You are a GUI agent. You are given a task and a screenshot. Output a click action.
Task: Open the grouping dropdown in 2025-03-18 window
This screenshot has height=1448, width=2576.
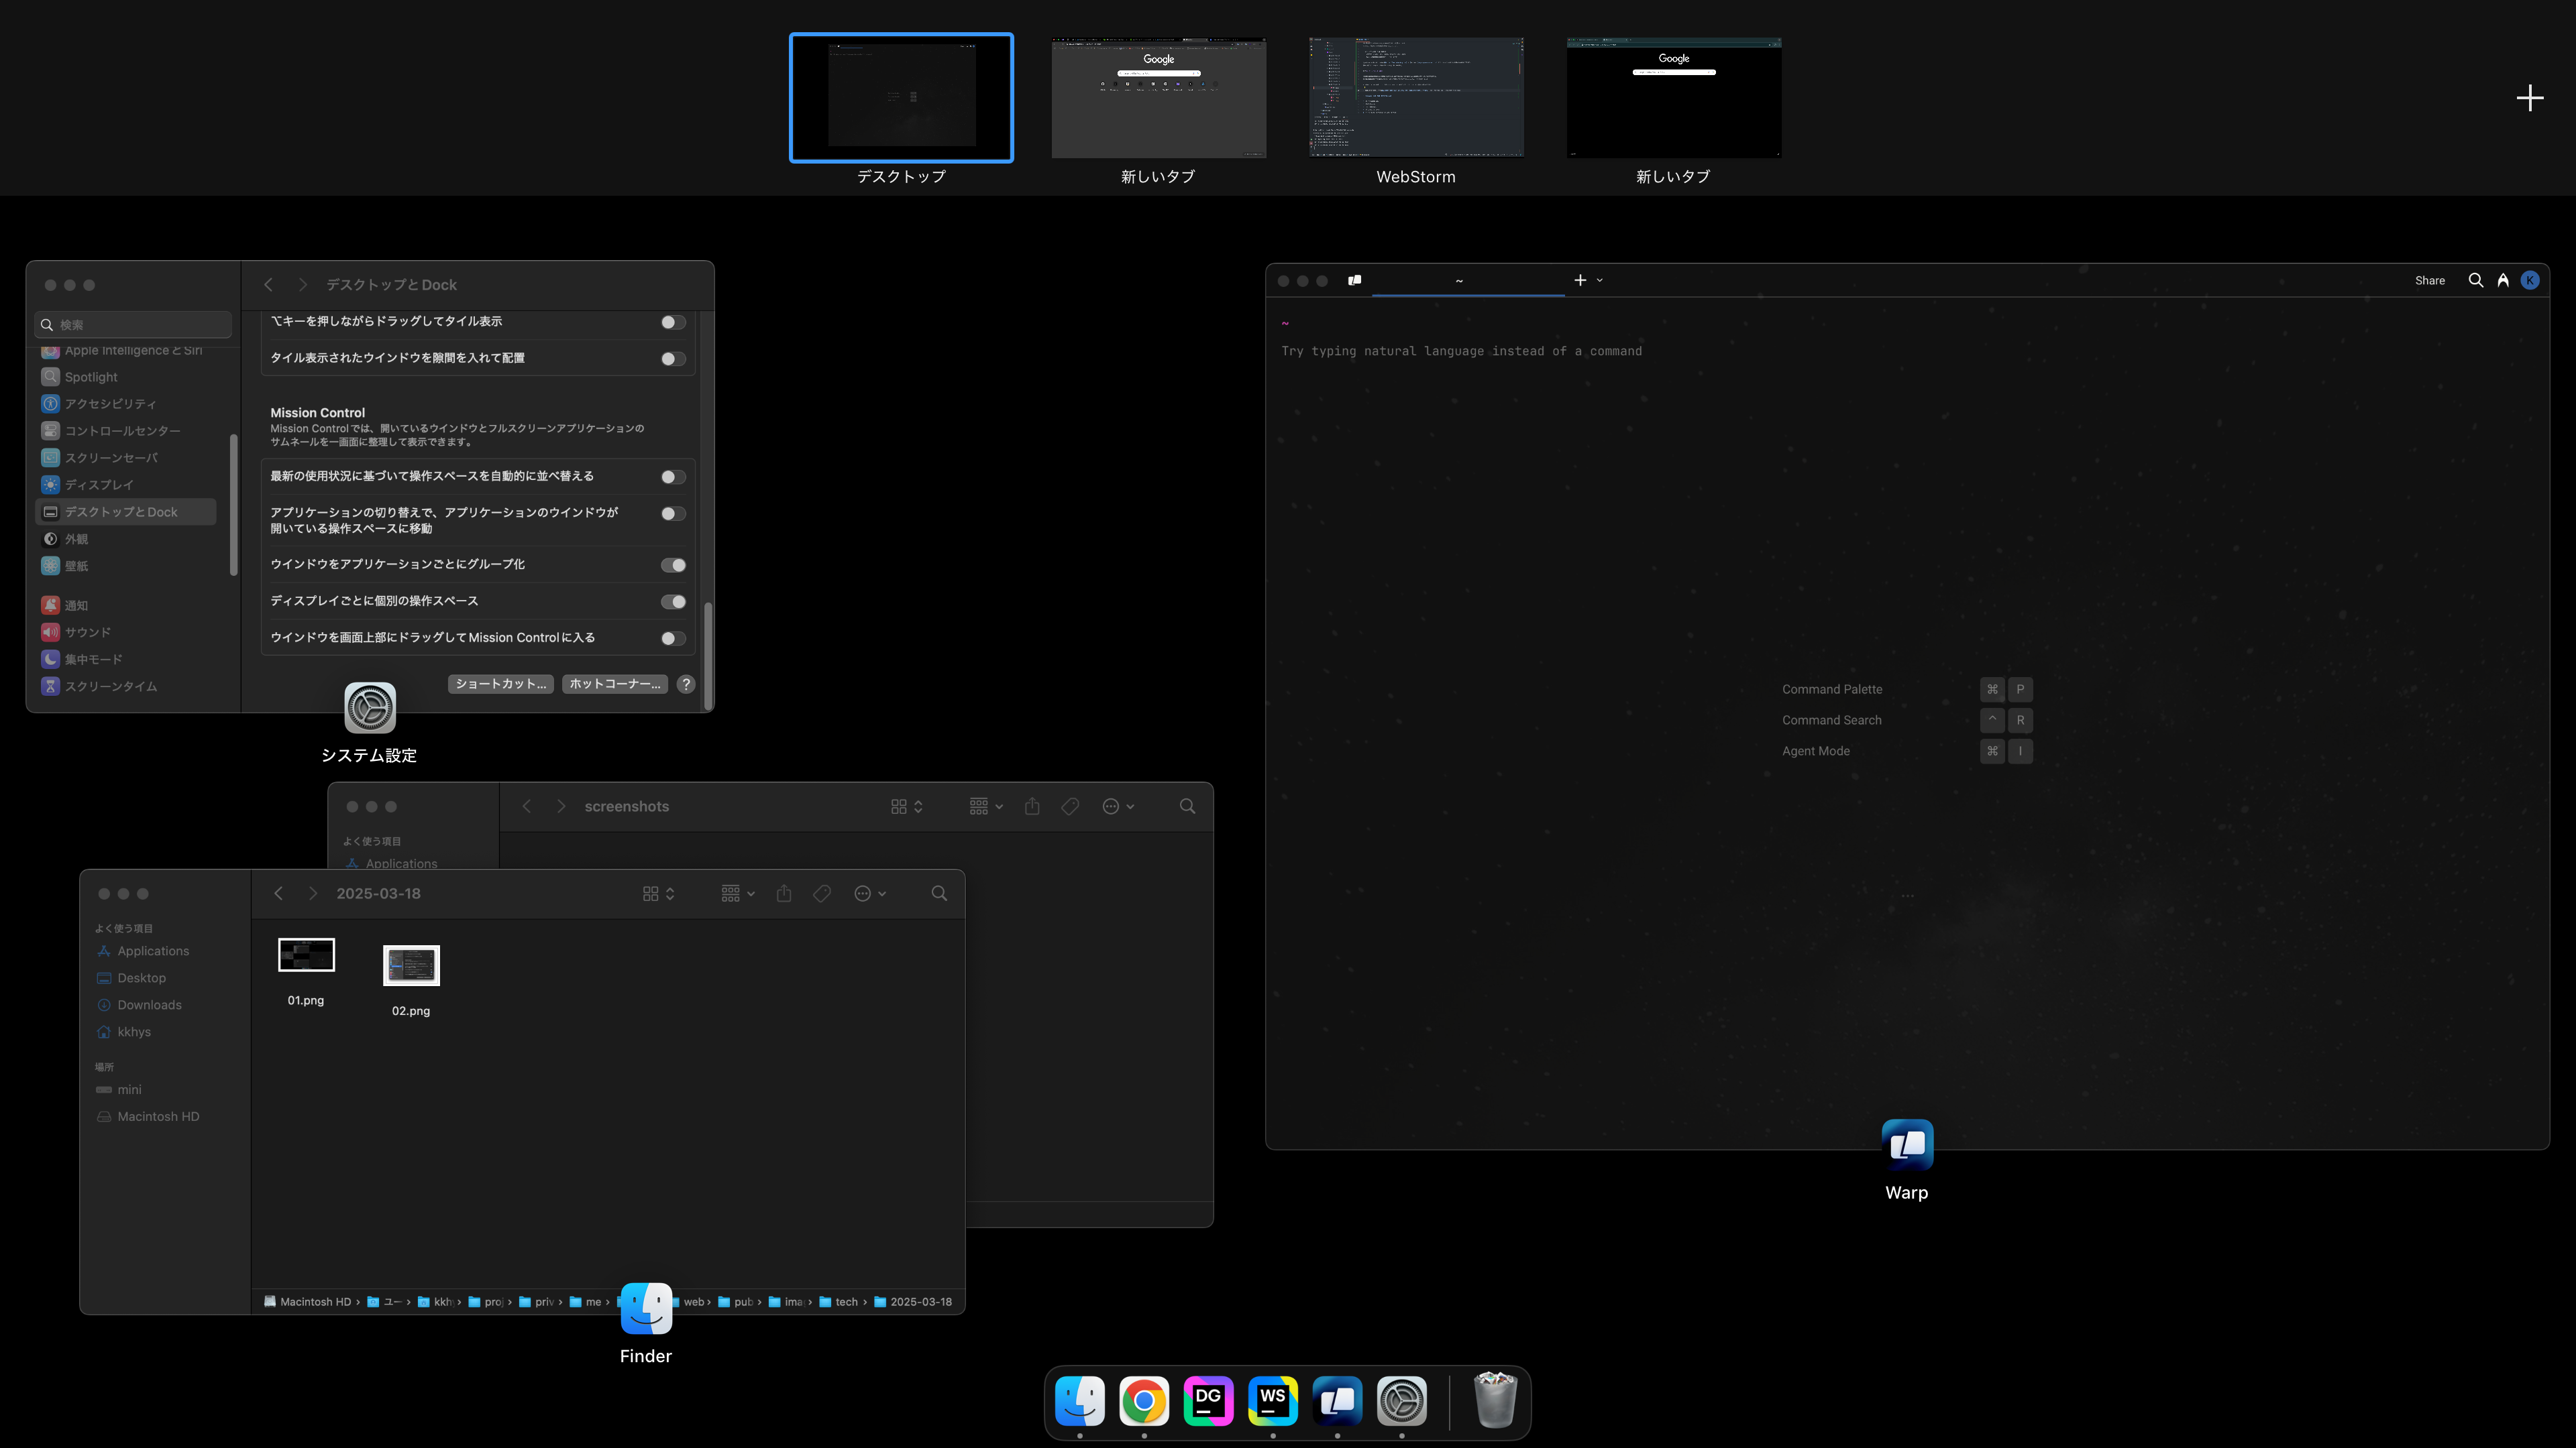pyautogui.click(x=738, y=894)
